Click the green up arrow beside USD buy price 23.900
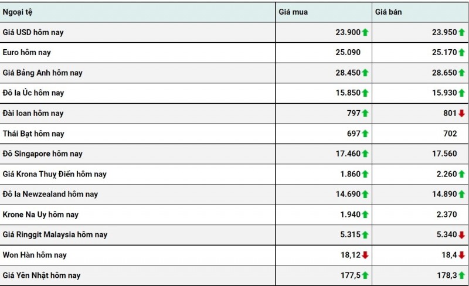The height and width of the screenshot is (286, 469). (365, 32)
